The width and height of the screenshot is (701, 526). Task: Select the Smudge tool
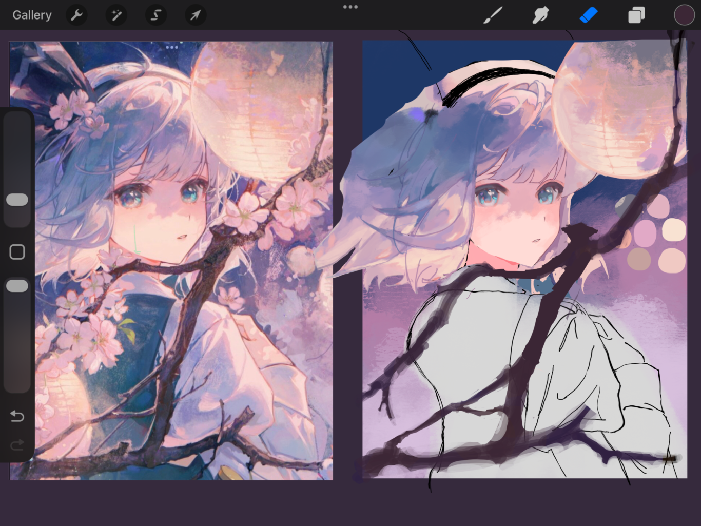pos(540,15)
